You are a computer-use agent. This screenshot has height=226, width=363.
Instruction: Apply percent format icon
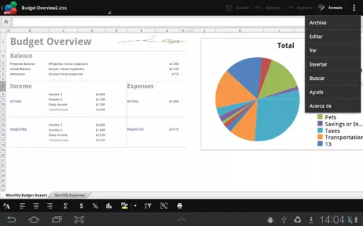tap(95, 206)
